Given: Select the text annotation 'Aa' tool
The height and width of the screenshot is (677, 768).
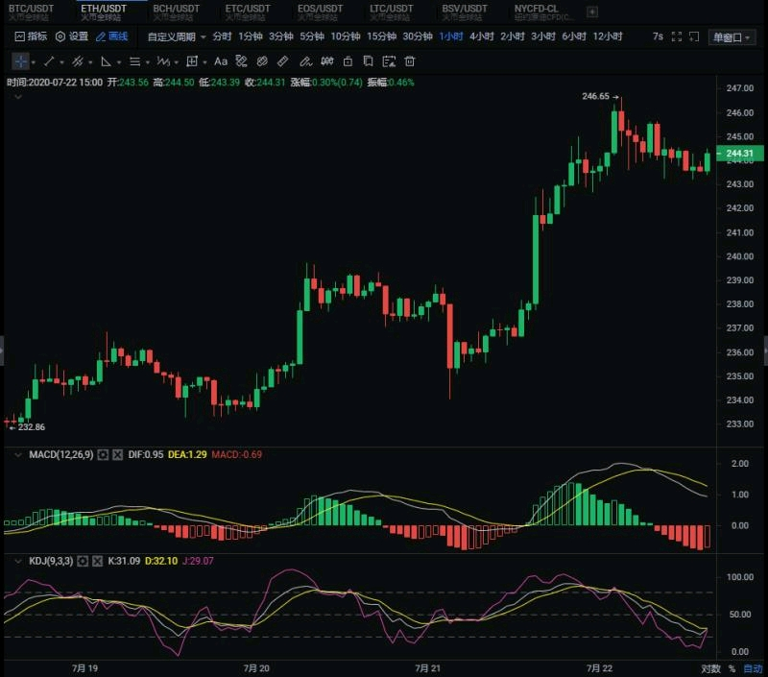Looking at the screenshot, I should tap(220, 61).
